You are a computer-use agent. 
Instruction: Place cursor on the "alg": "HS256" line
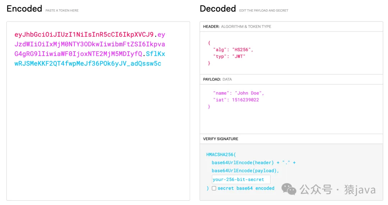coord(233,50)
